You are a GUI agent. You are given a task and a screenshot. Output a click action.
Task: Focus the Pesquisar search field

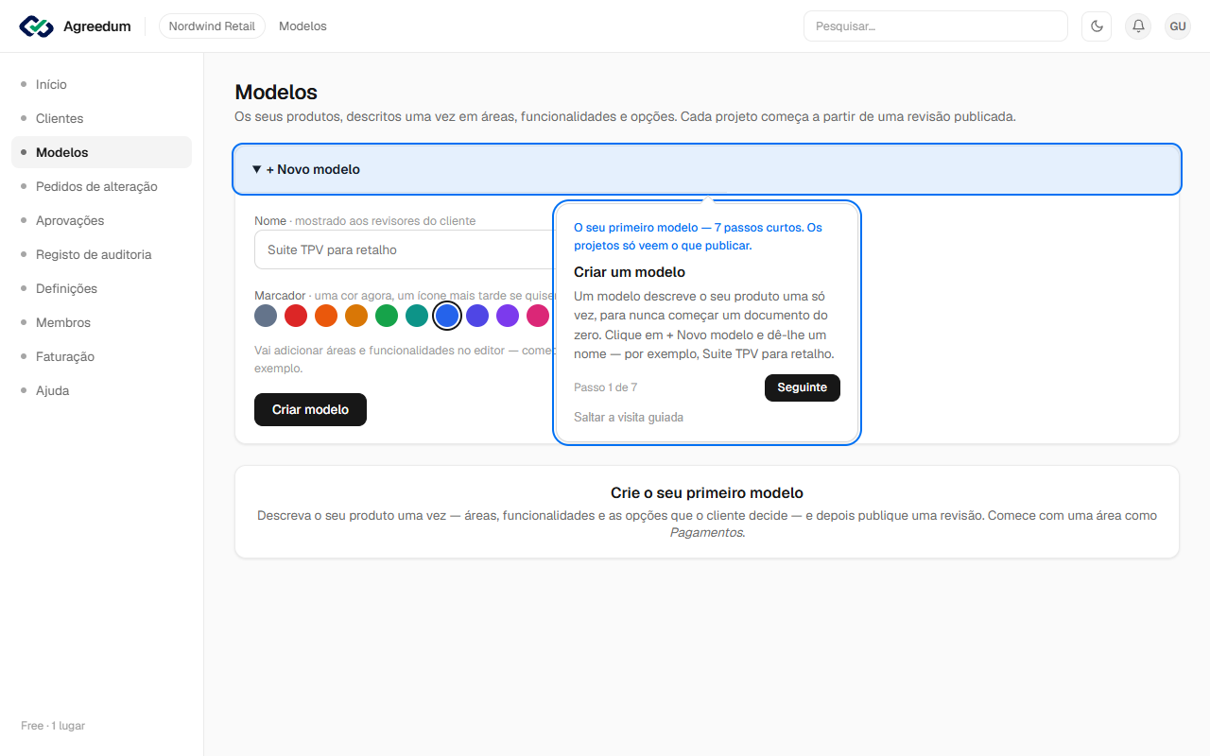click(x=935, y=26)
